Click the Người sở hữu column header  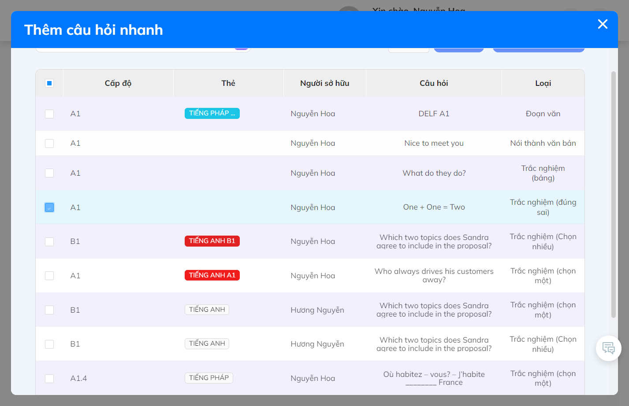click(325, 83)
